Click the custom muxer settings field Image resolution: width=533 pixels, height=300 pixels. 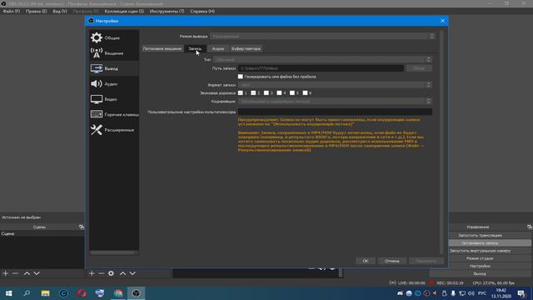pyautogui.click(x=335, y=112)
